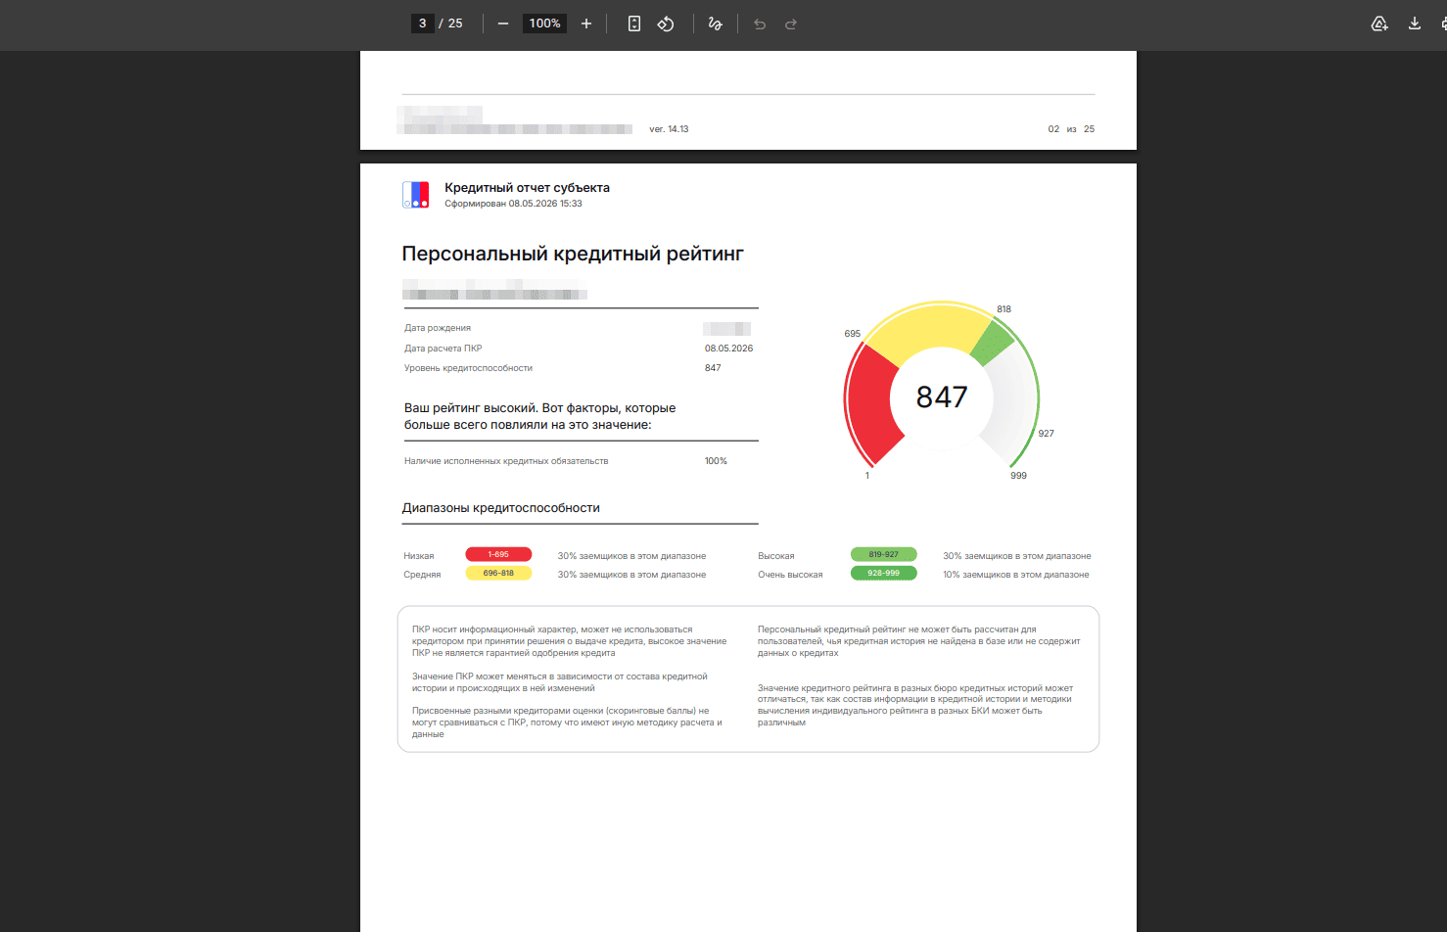
Task: Click '10% заемщиков в этом диапазоне' text
Action: click(1016, 575)
